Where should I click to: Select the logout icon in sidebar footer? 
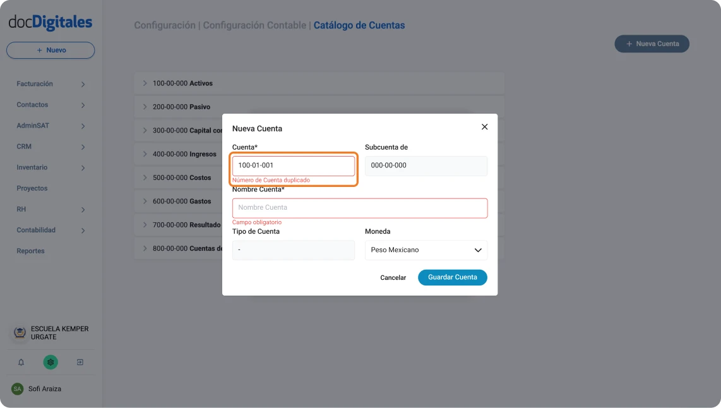point(80,361)
